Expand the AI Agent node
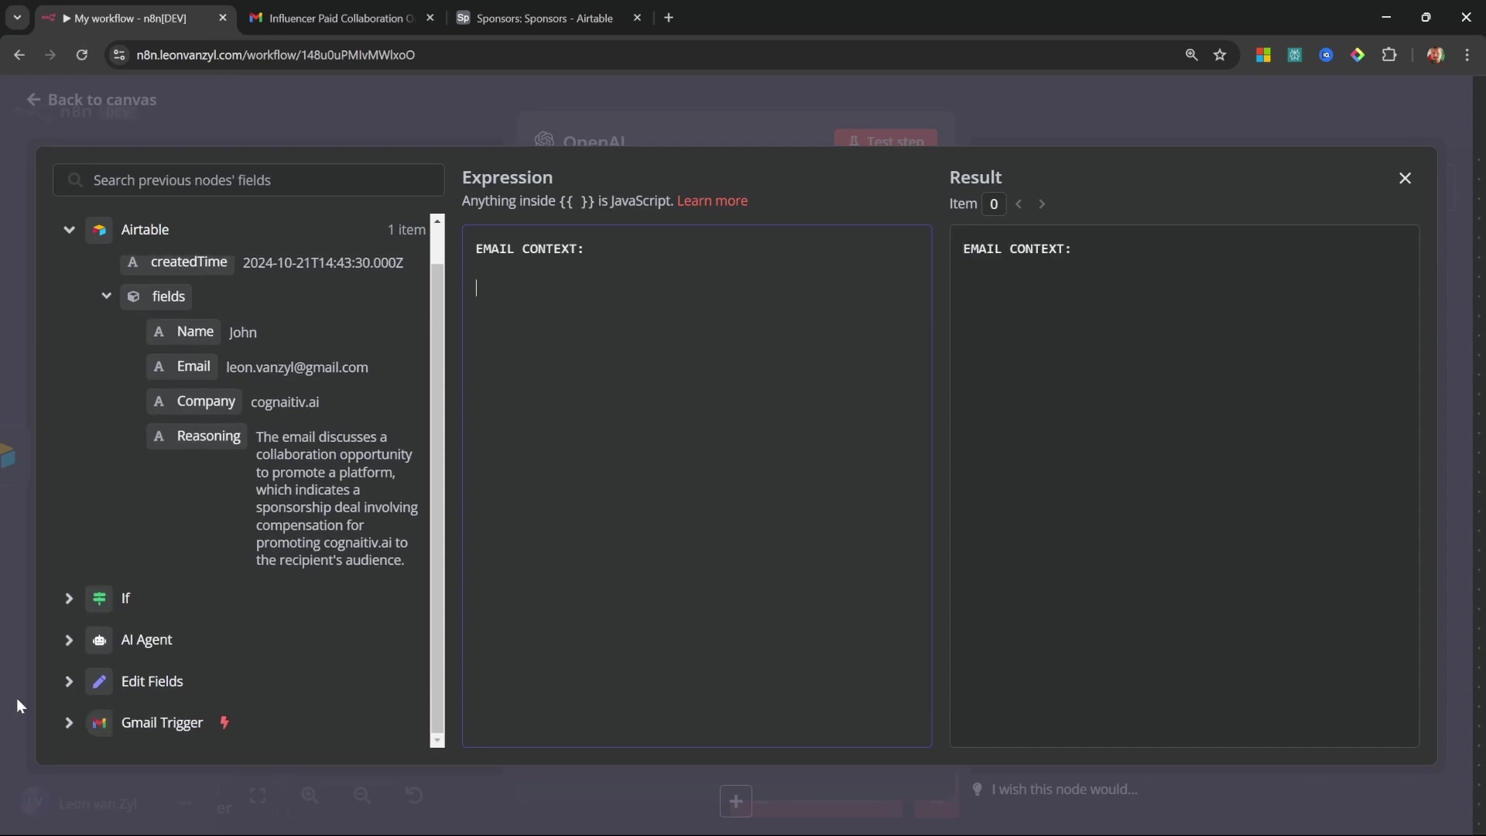1486x836 pixels. 69,640
